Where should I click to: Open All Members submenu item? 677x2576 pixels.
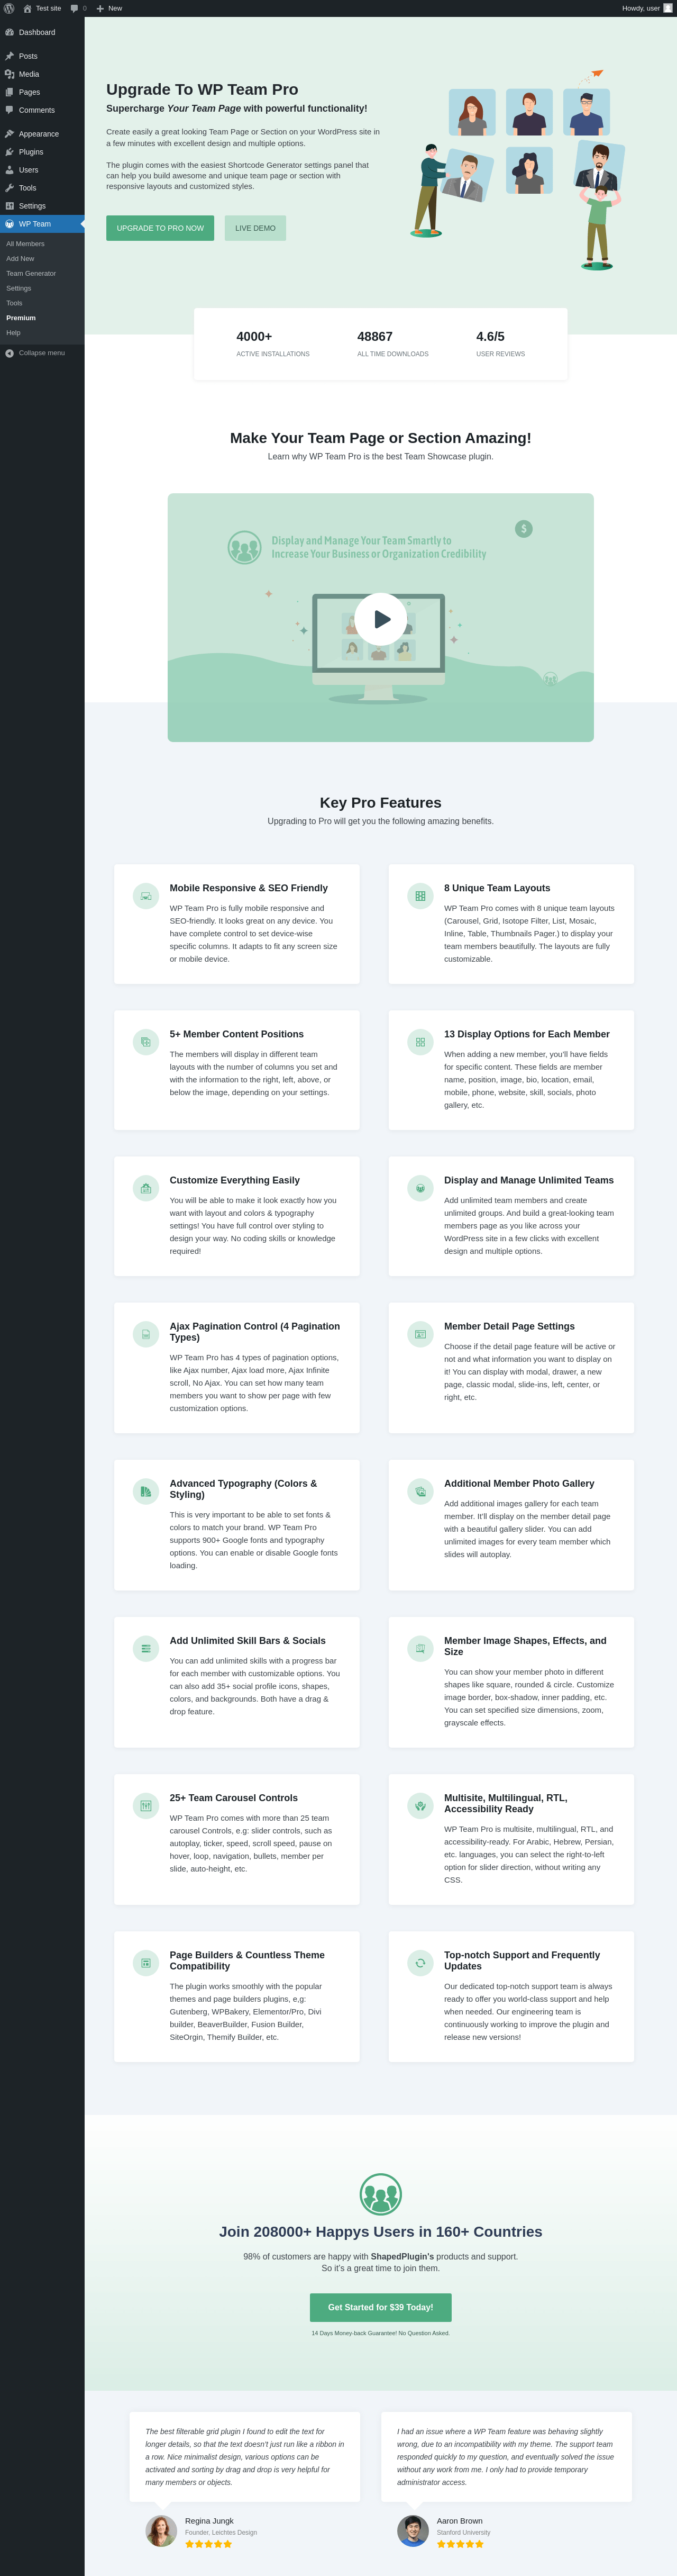(25, 244)
